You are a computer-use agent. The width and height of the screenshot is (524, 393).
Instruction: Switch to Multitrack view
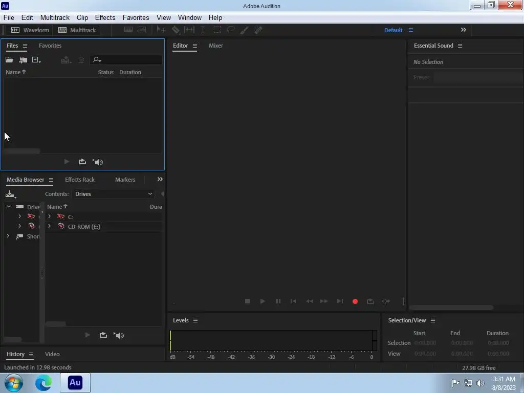[77, 30]
